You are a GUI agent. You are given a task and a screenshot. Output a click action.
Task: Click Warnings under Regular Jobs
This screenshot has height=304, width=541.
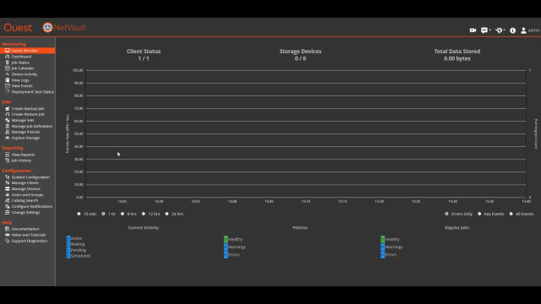coord(391,247)
